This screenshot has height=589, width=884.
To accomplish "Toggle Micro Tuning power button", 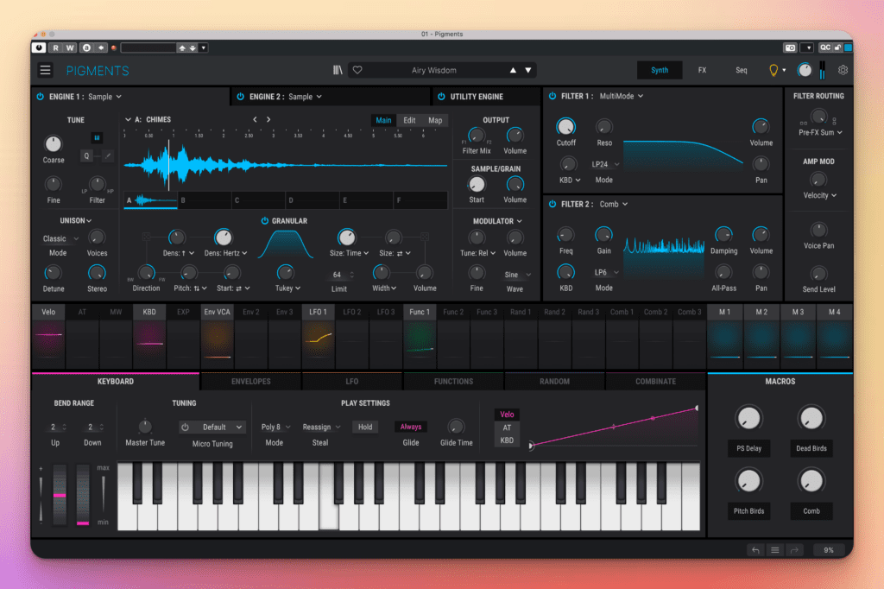I will point(185,427).
